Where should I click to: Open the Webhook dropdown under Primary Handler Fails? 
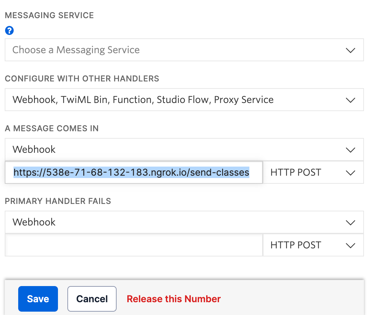pyautogui.click(x=184, y=222)
